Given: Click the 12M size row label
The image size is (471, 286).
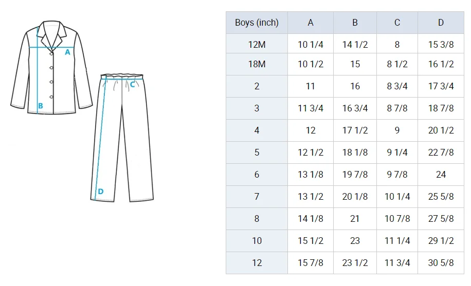Looking at the screenshot, I should (257, 45).
